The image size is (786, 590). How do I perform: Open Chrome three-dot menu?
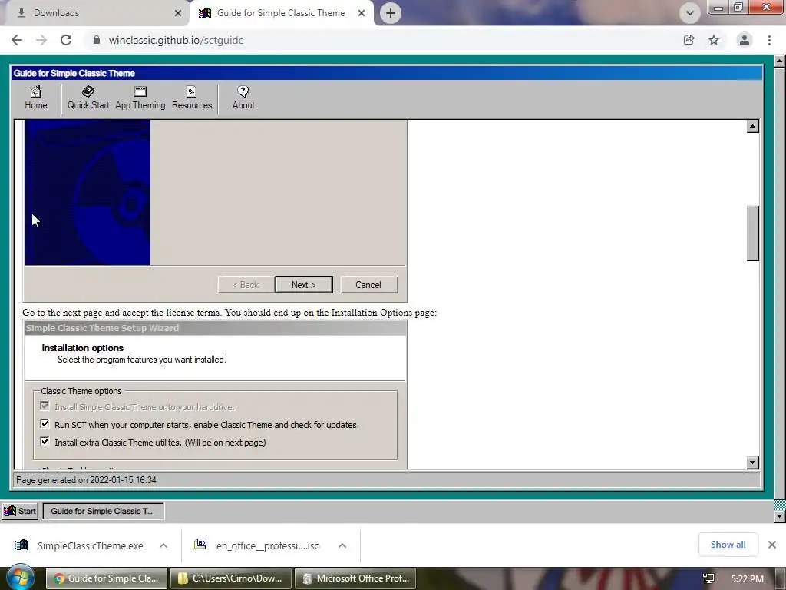tap(769, 40)
